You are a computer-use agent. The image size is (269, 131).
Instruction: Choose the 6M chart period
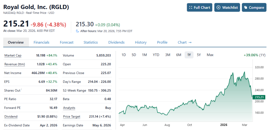coord(179,55)
